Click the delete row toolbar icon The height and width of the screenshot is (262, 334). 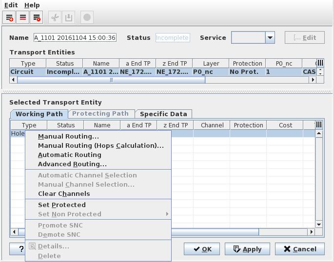[36, 17]
